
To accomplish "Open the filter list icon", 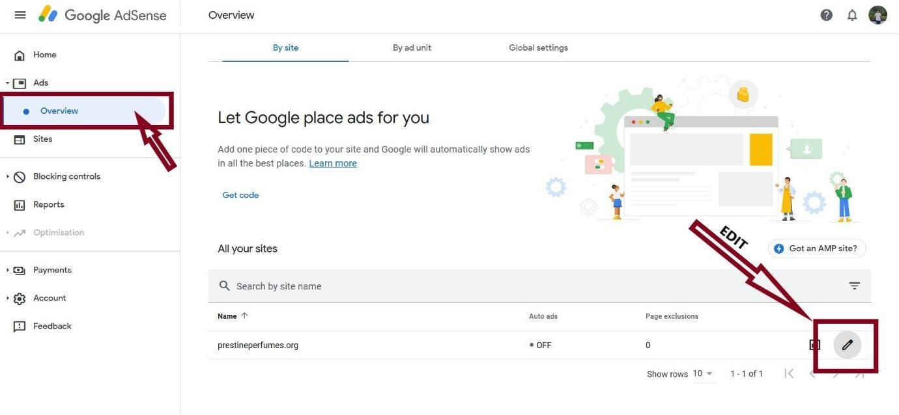I will pyautogui.click(x=855, y=286).
